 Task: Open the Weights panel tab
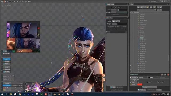click(109, 18)
